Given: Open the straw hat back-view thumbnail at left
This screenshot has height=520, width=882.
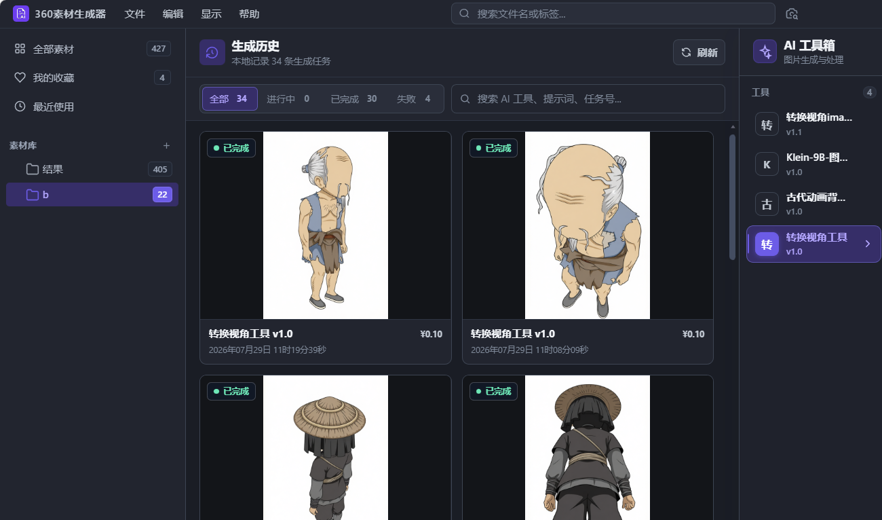Looking at the screenshot, I should pyautogui.click(x=326, y=448).
